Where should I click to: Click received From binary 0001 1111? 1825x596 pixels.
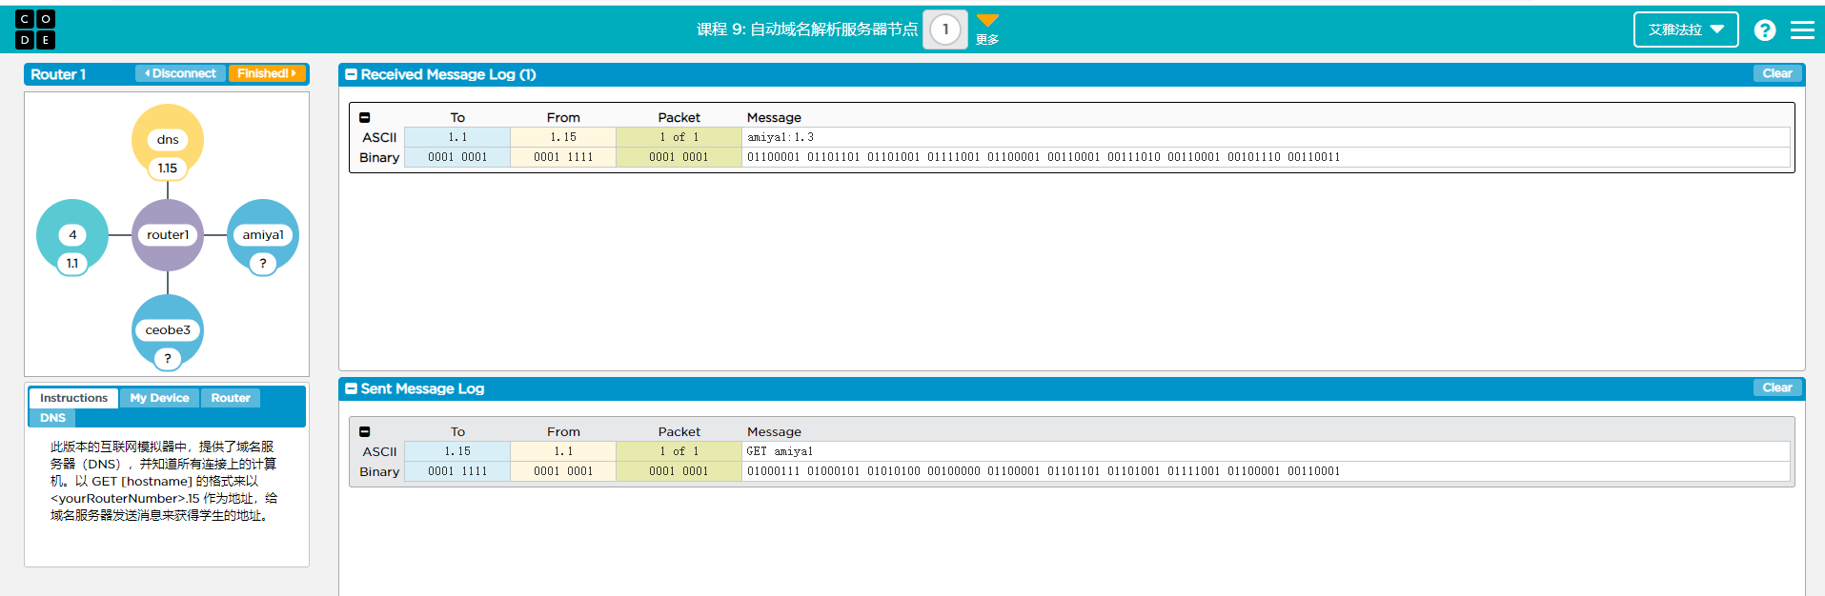pos(563,157)
